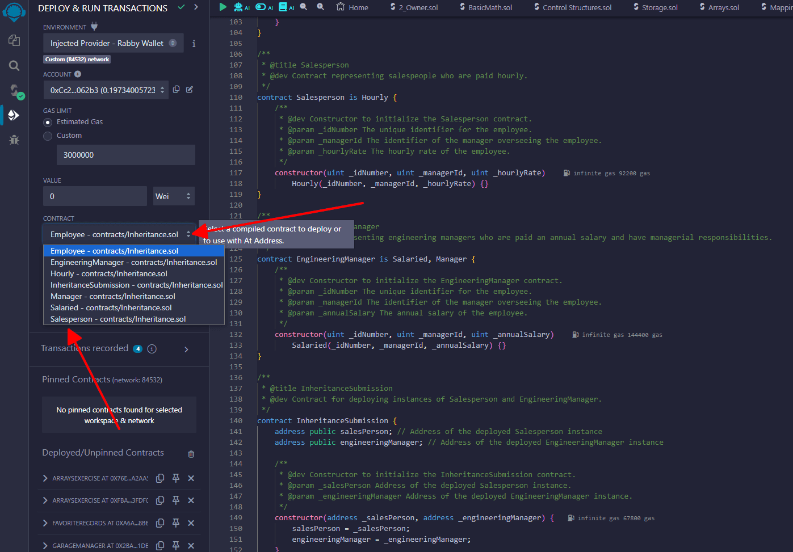Switch to the BasicMath.sol tab

tap(486, 7)
